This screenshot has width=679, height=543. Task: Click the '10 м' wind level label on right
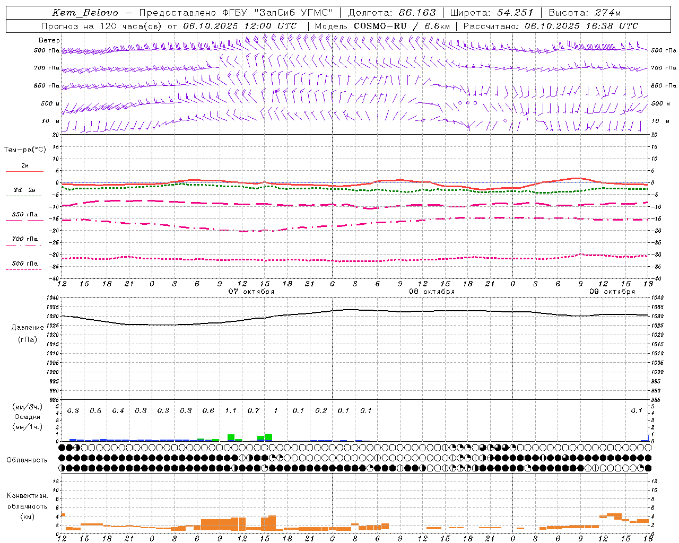click(x=660, y=121)
